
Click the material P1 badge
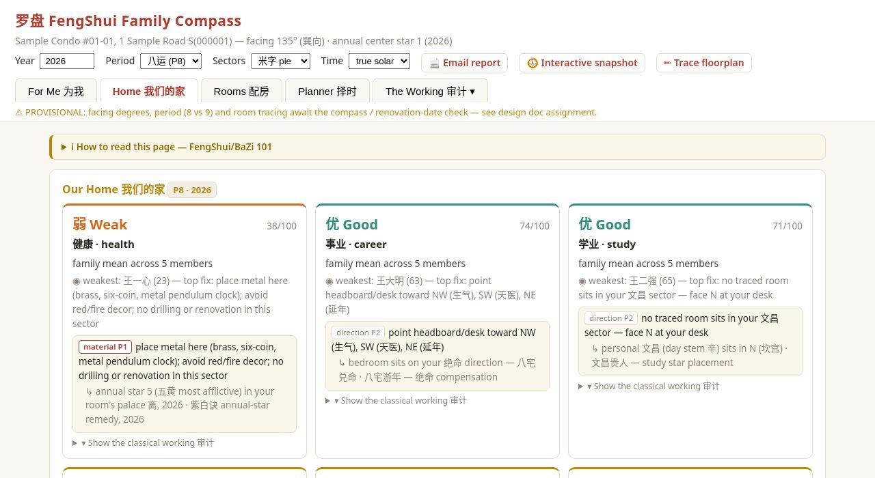click(x=105, y=347)
